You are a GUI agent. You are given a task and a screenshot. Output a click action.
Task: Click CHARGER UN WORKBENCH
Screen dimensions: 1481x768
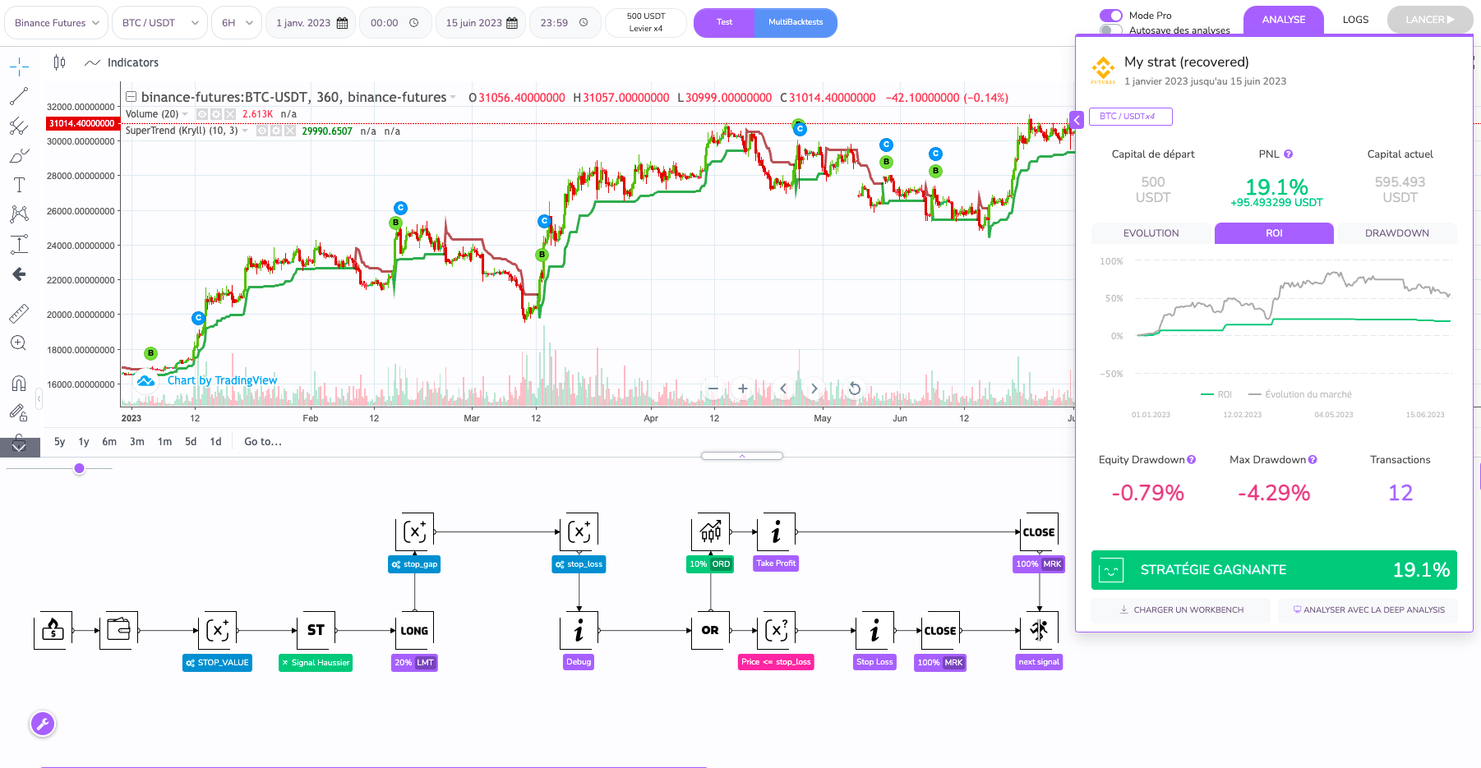(1181, 609)
